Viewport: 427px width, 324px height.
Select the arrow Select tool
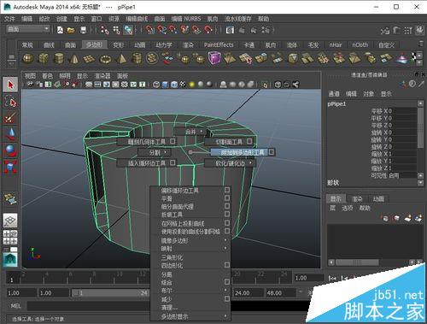point(10,85)
